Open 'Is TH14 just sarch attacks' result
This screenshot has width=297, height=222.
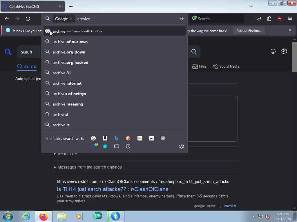113,189
